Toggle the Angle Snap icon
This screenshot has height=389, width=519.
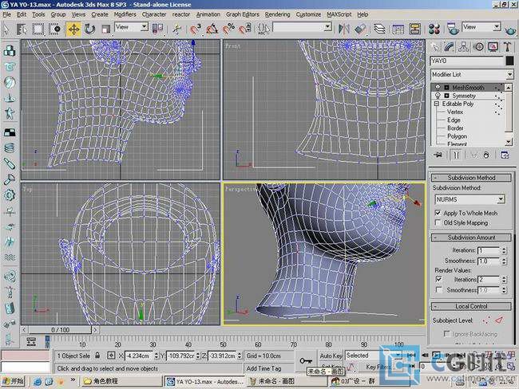tap(212, 29)
